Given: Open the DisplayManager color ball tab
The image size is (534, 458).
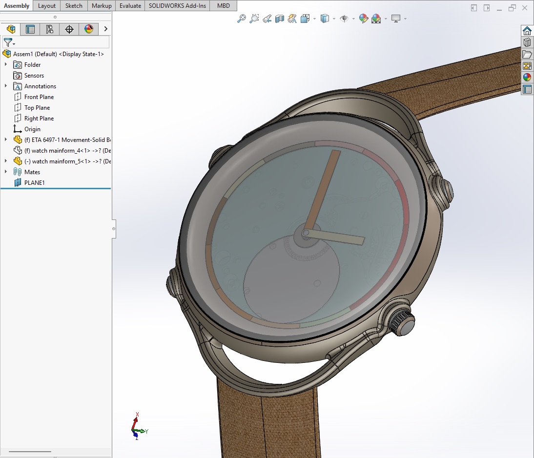Looking at the screenshot, I should click(88, 29).
